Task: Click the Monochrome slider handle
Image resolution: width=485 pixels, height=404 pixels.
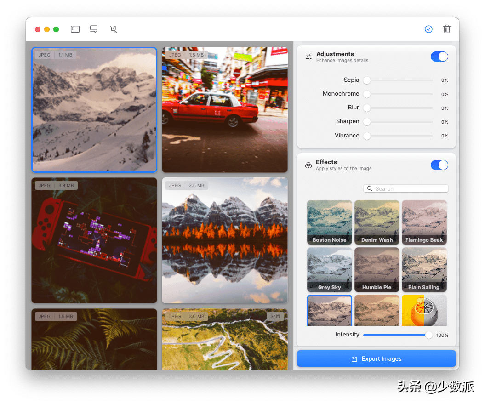Action: (x=367, y=94)
